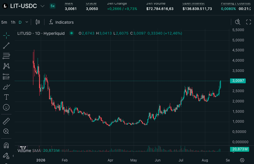Click the Jul label on time axis
Image resolution: width=254 pixels, height=164 pixels.
tap(181, 160)
